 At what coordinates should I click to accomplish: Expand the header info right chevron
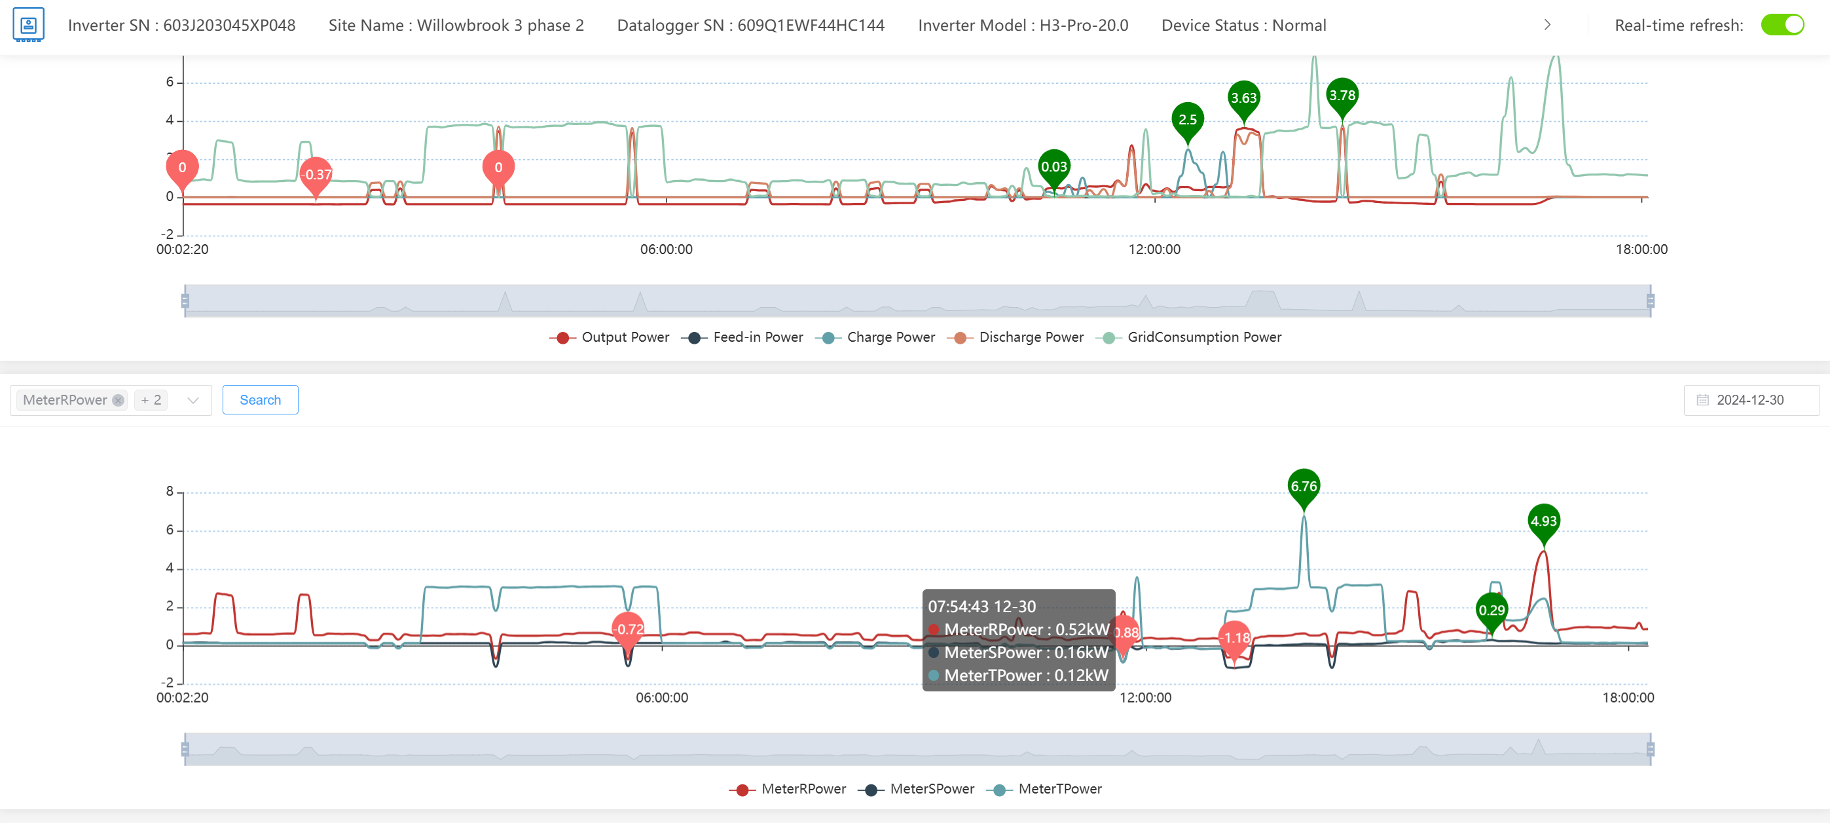tap(1547, 25)
